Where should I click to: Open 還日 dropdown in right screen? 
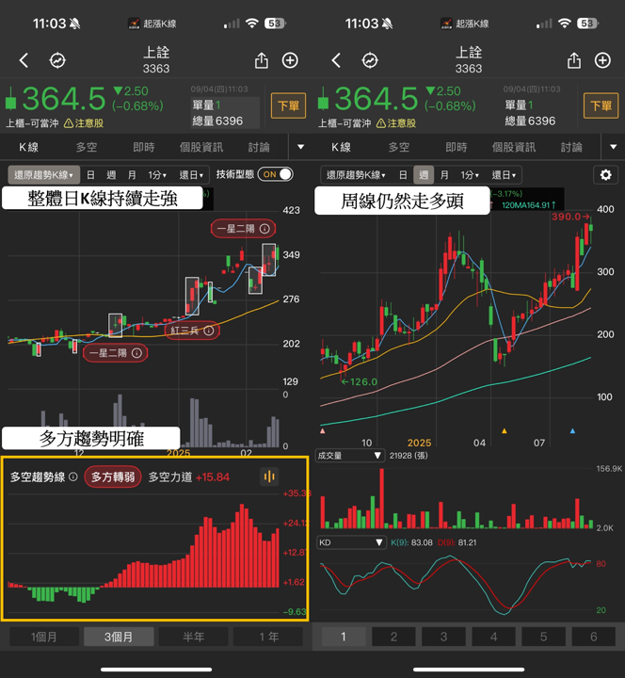coord(504,175)
